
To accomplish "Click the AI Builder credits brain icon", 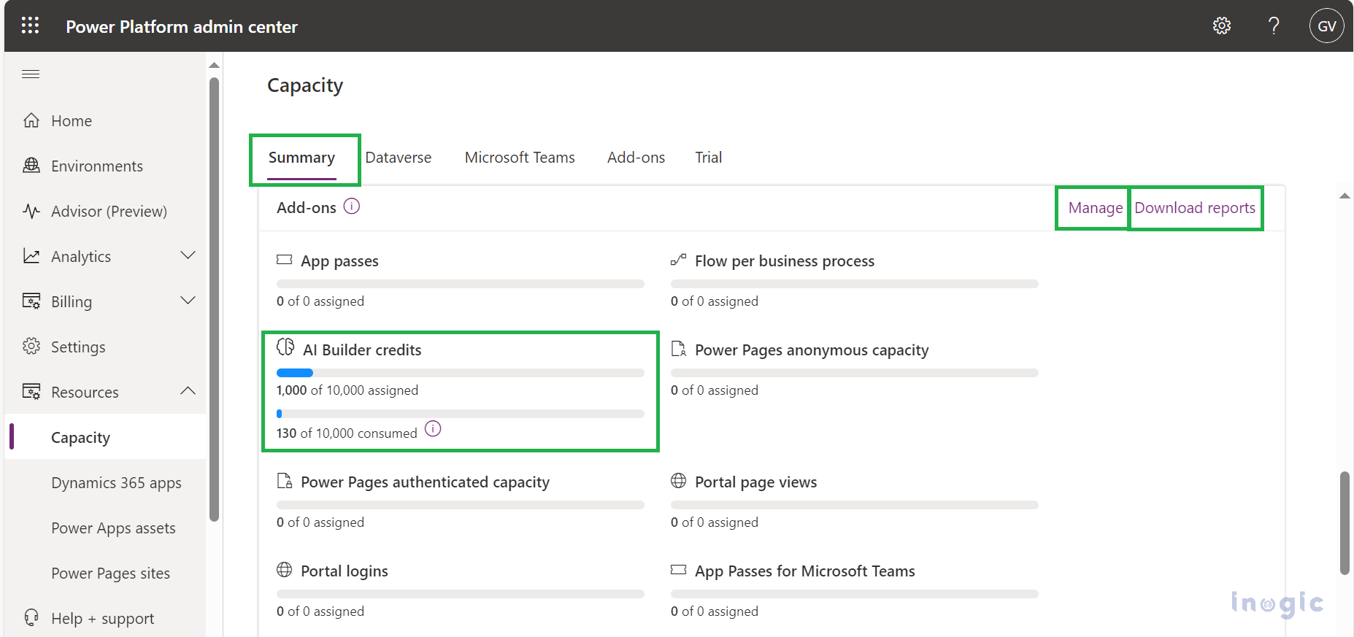I will click(285, 347).
